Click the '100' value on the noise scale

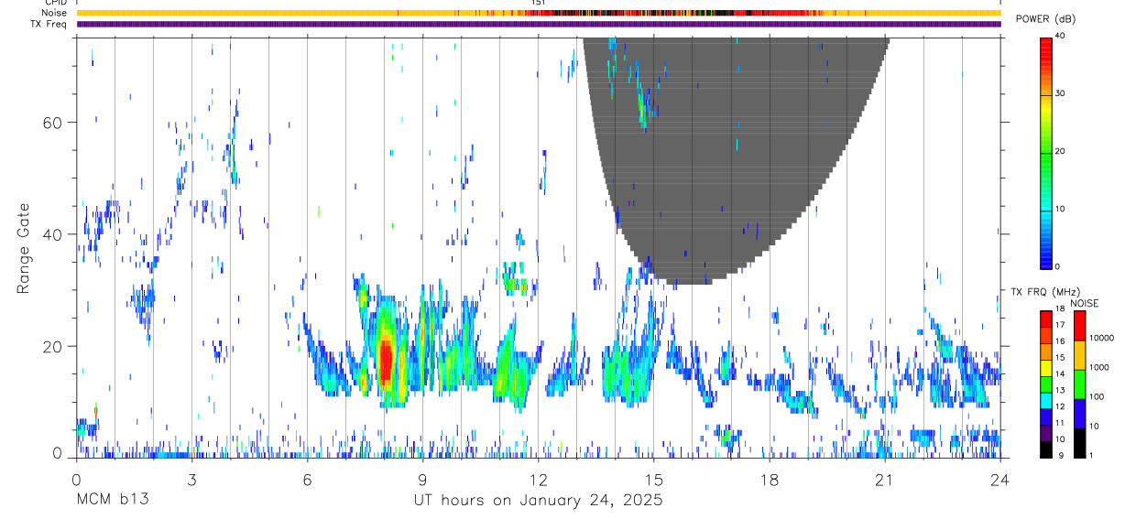pyautogui.click(x=1098, y=396)
